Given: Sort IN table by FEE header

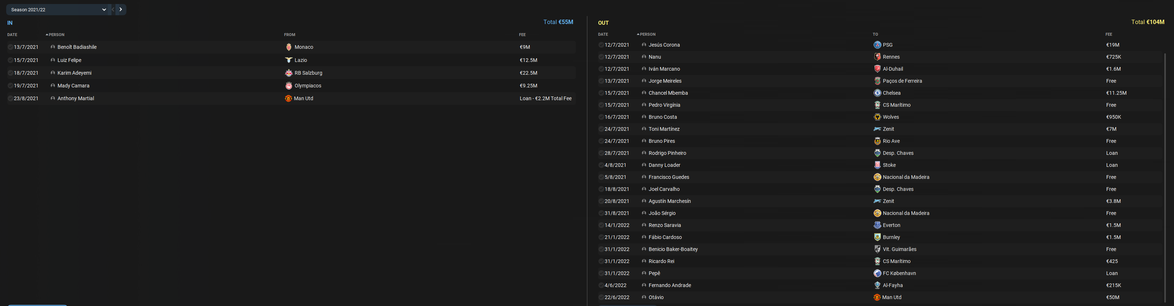Looking at the screenshot, I should [522, 35].
